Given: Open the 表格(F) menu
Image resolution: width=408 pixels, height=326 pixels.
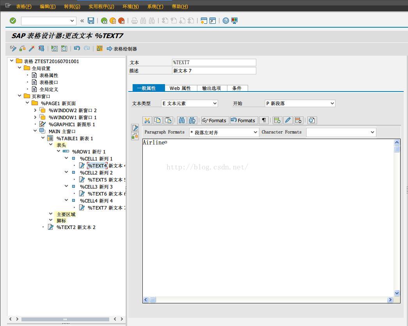Looking at the screenshot, I should (24, 7).
